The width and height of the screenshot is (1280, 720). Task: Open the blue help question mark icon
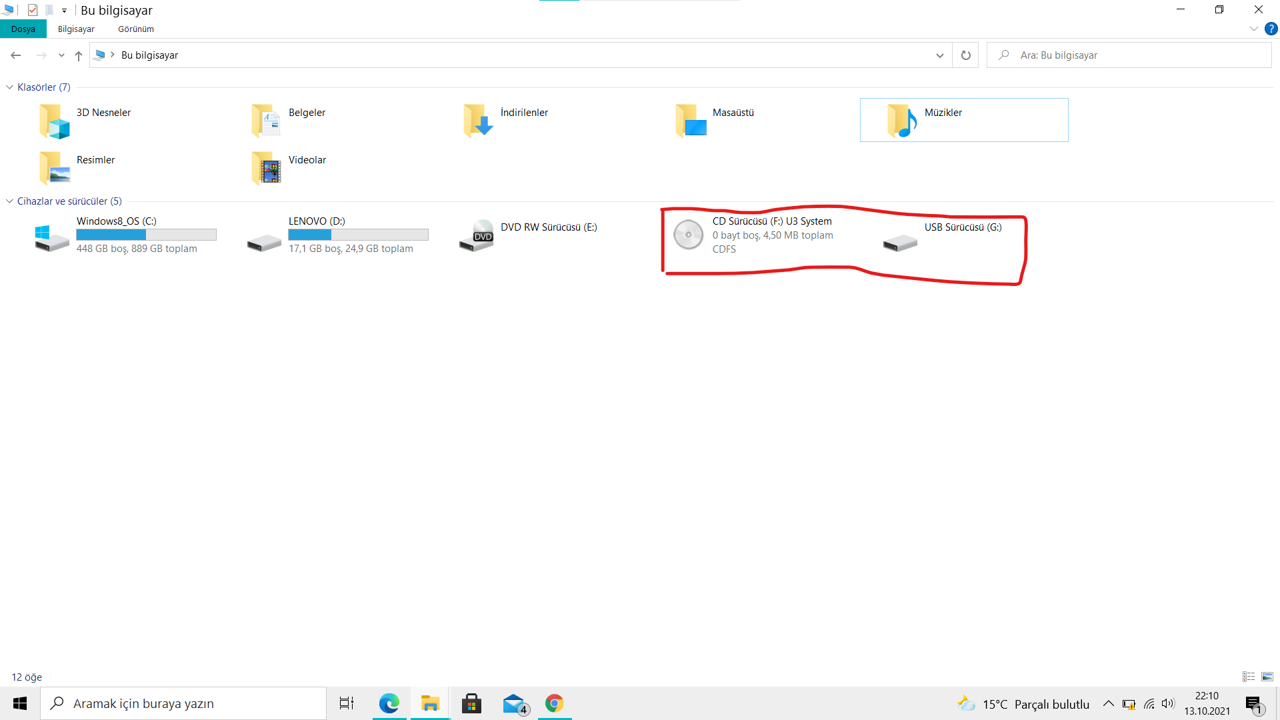pos(1271,29)
